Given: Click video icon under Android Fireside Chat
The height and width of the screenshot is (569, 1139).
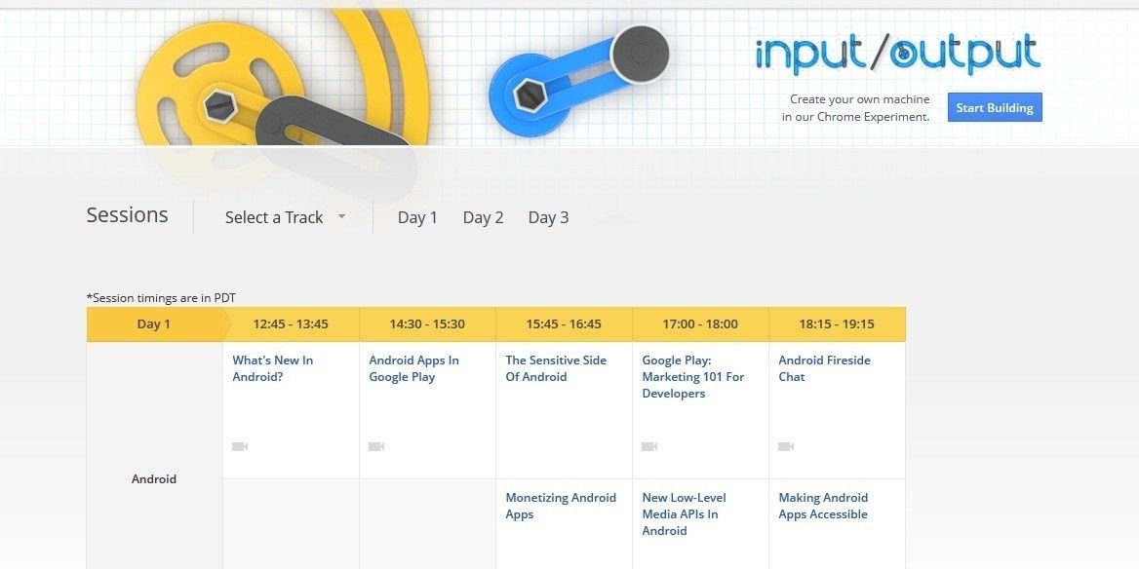Looking at the screenshot, I should click(786, 446).
